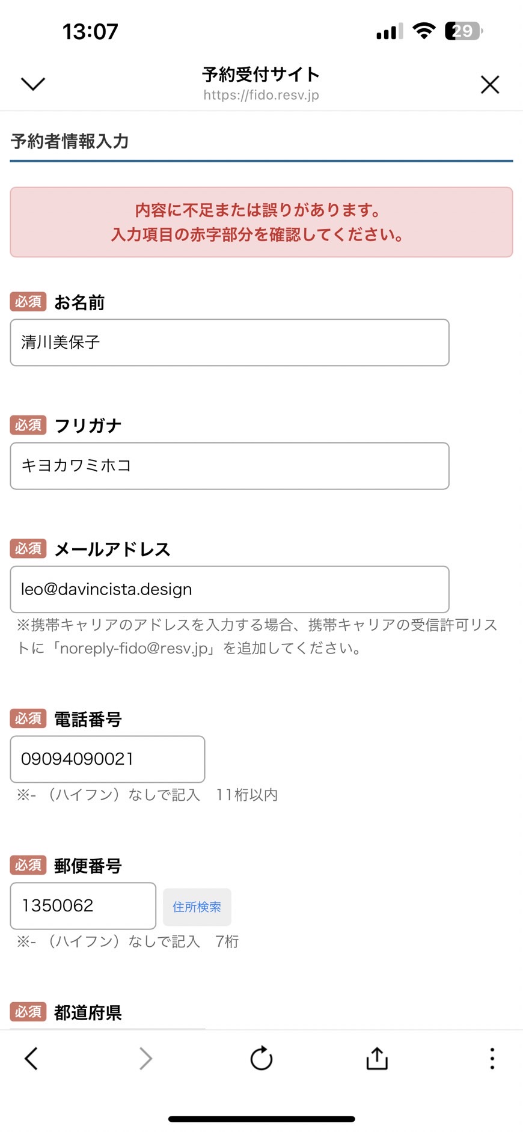The width and height of the screenshot is (523, 1132).
Task: Tap the 13:07 clock in status bar
Action: pos(90,31)
